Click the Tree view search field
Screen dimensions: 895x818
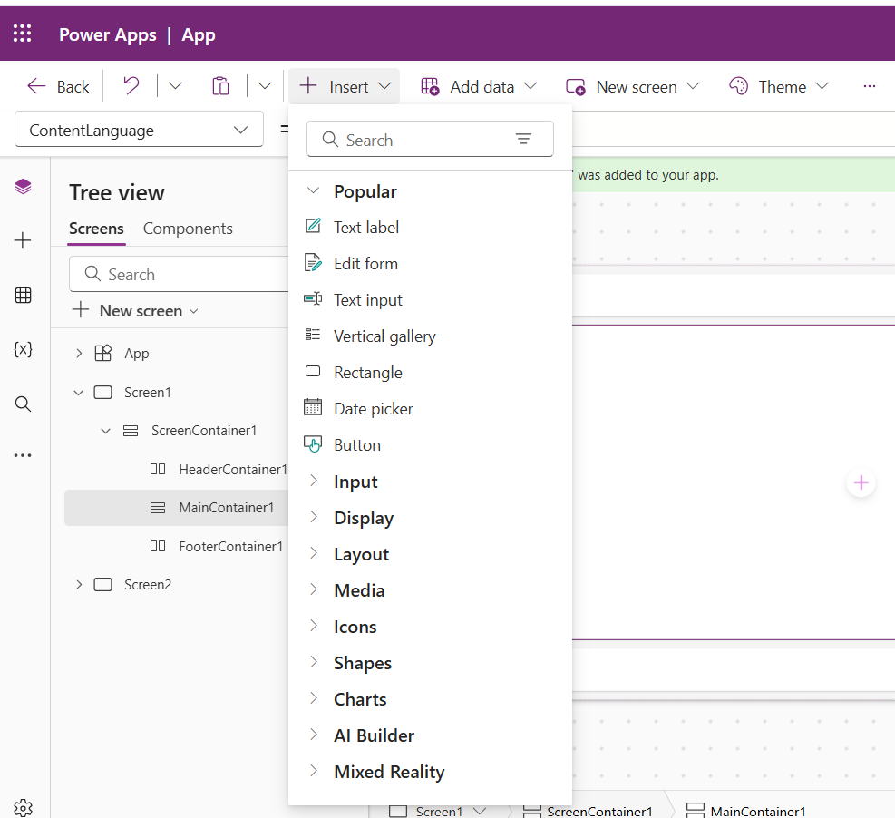coord(179,274)
